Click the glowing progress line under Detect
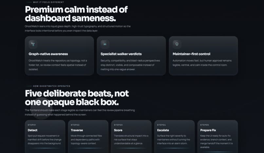Screen dimensions: 264x153 [x=45, y=148]
